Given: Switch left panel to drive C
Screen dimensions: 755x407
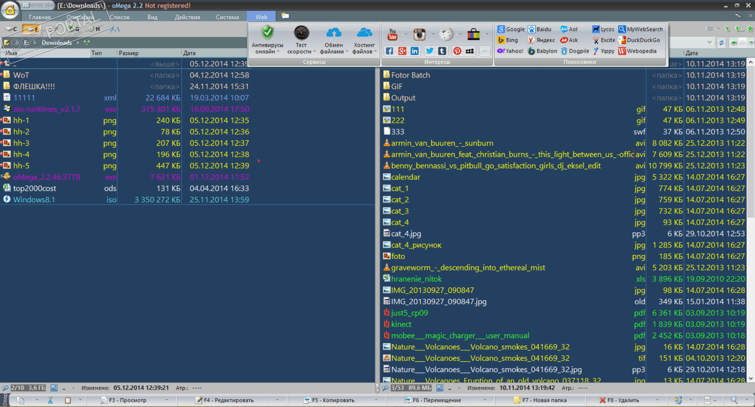Looking at the screenshot, I should point(11,29).
